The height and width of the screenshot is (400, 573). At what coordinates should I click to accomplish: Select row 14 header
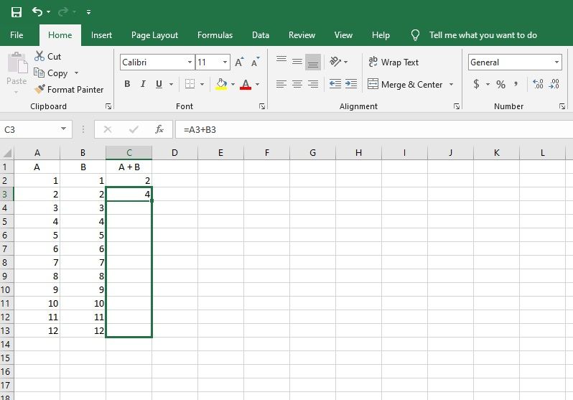[x=6, y=344]
